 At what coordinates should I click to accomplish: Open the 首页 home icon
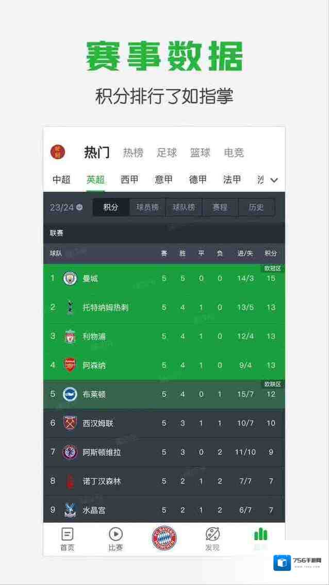(67, 539)
